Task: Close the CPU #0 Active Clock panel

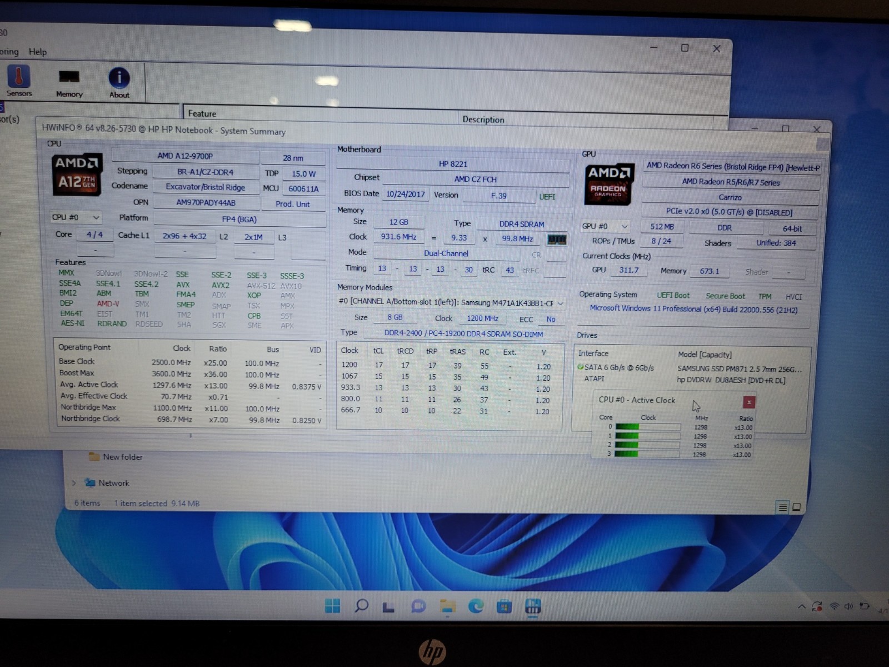Action: (748, 402)
